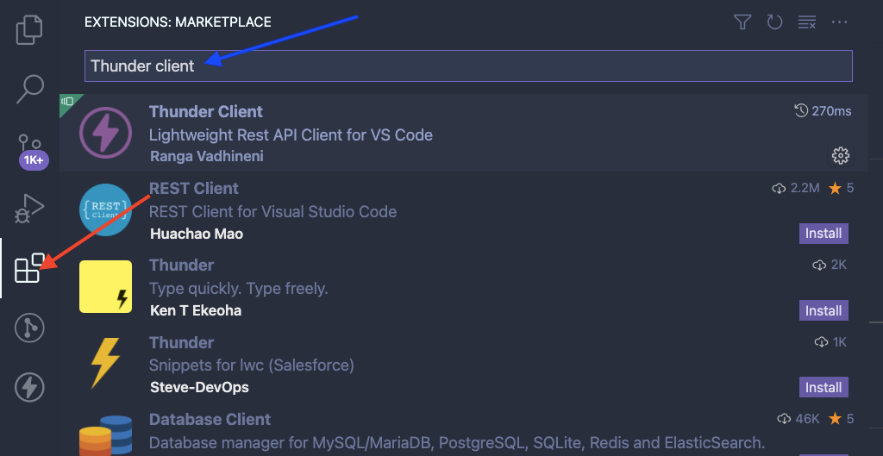The height and width of the screenshot is (456, 883).
Task: Open the Views and More Actions menu
Action: click(x=839, y=22)
